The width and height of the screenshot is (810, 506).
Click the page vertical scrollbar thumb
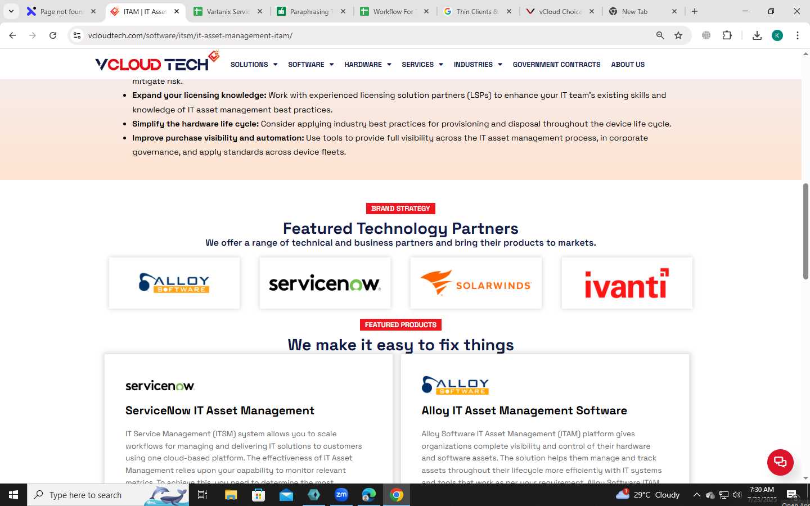pyautogui.click(x=805, y=231)
